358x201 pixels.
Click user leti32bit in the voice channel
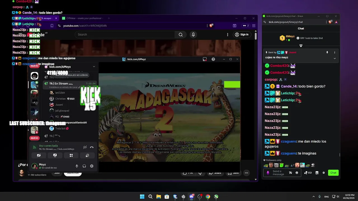[x=60, y=93]
